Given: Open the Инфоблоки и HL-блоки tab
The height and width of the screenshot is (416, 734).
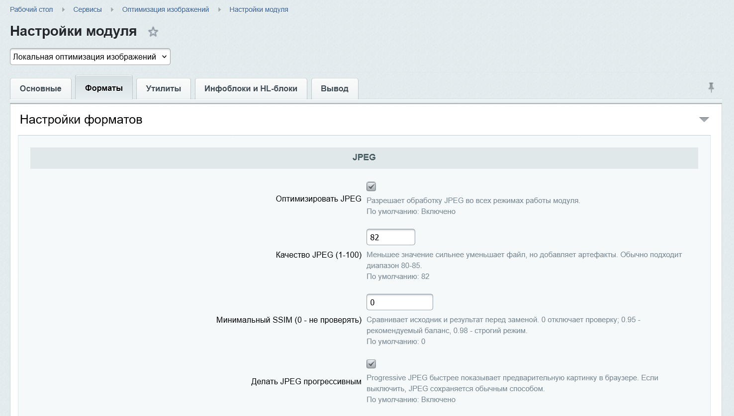Looking at the screenshot, I should tap(251, 88).
